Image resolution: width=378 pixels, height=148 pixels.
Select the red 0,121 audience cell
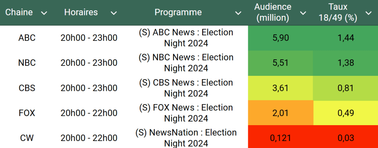tap(280, 138)
